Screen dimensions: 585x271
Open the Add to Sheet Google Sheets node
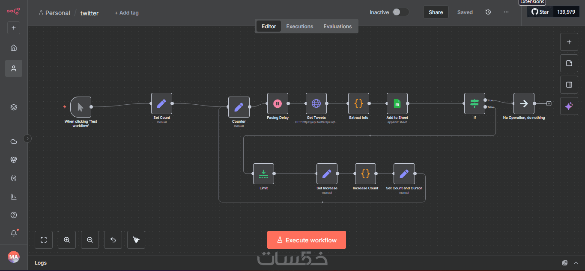pos(397,103)
